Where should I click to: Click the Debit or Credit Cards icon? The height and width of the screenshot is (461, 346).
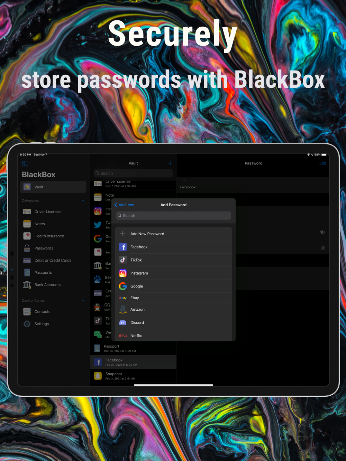click(27, 260)
